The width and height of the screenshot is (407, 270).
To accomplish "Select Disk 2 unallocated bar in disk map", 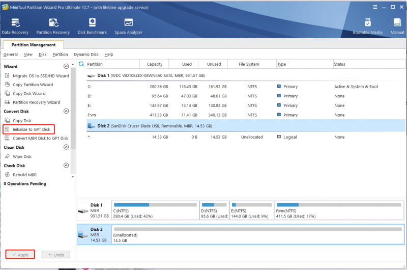I will pos(258,235).
